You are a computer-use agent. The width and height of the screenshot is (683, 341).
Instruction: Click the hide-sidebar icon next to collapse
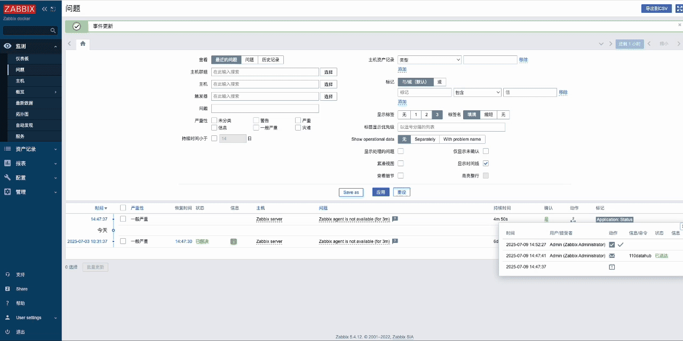click(x=53, y=9)
